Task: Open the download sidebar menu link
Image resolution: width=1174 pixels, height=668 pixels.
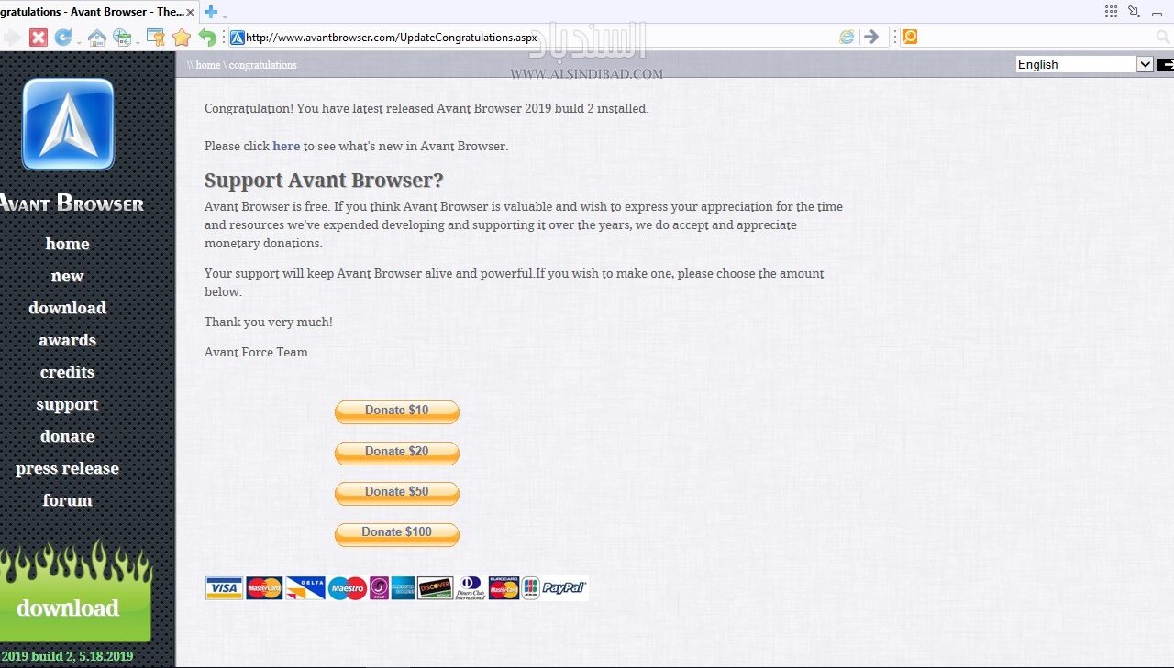Action: tap(68, 308)
